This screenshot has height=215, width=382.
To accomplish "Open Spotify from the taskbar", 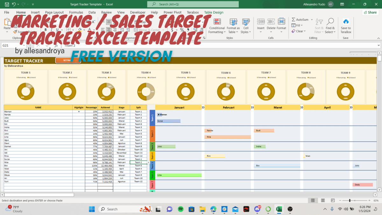I will [180, 209].
